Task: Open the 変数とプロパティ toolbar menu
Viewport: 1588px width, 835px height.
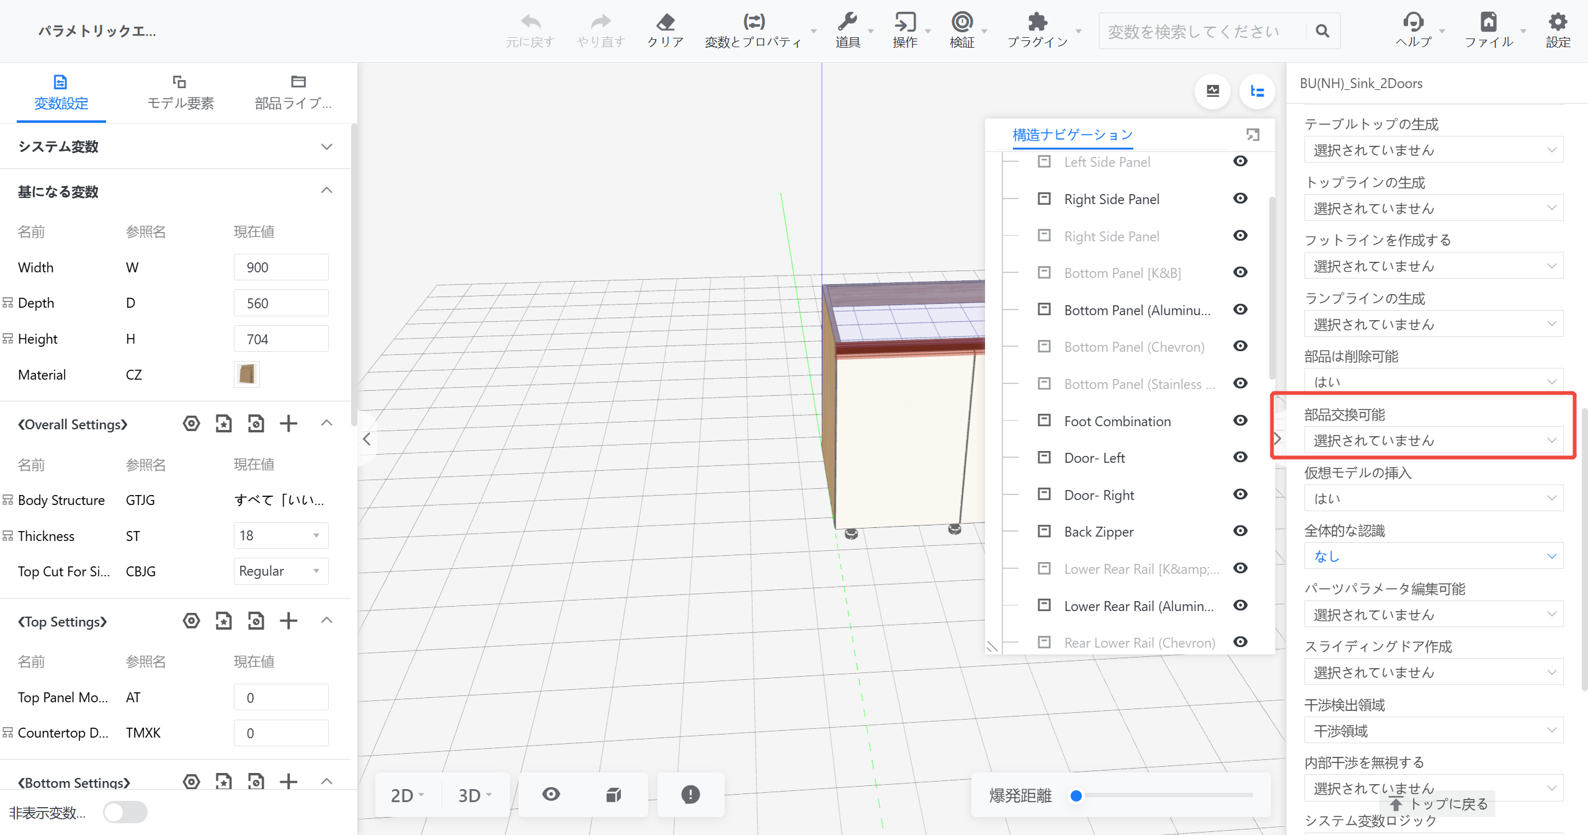Action: tap(754, 30)
